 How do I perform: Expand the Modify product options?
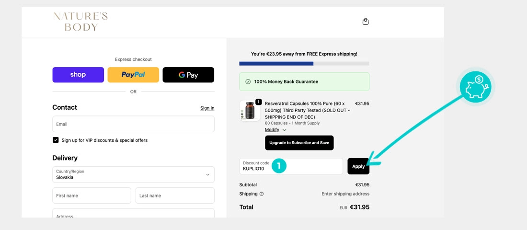(x=275, y=130)
